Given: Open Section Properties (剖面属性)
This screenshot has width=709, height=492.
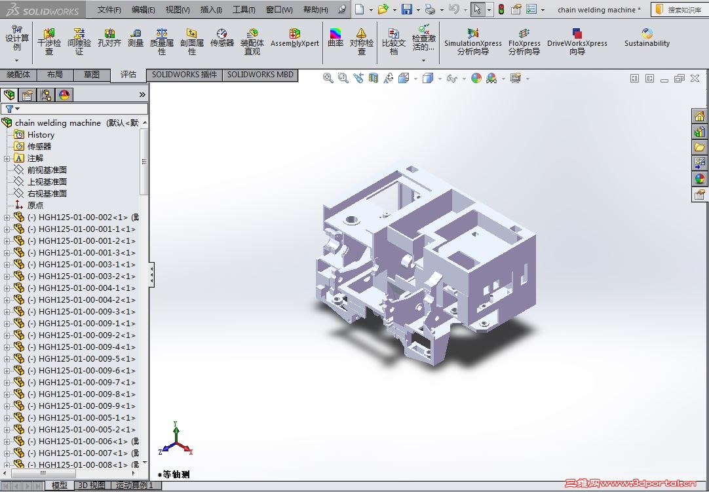Looking at the screenshot, I should click(192, 41).
